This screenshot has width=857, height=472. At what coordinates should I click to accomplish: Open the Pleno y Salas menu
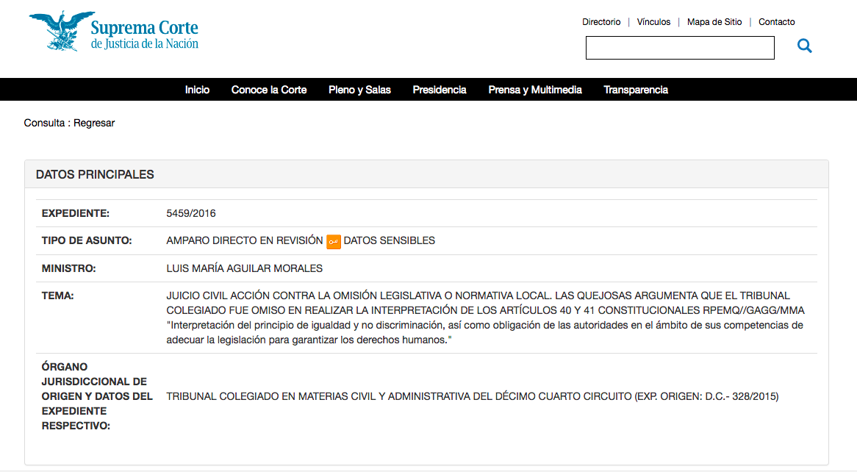click(x=359, y=90)
